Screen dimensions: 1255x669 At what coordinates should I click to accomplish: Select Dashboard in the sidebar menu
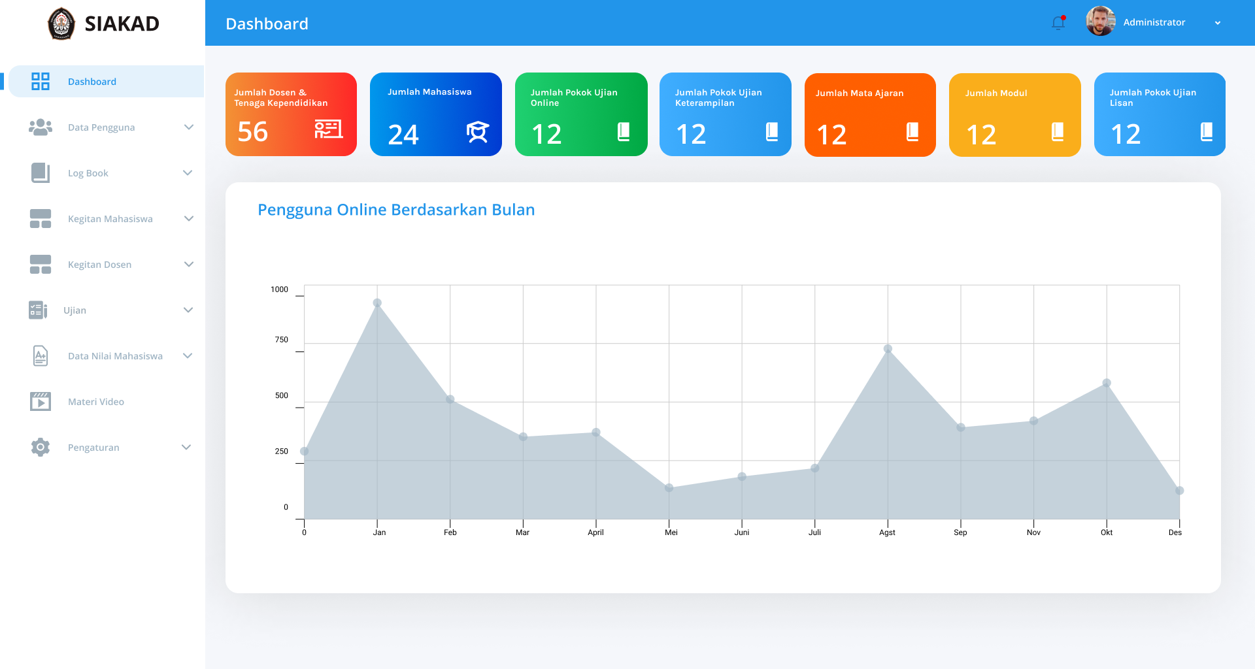tap(92, 82)
